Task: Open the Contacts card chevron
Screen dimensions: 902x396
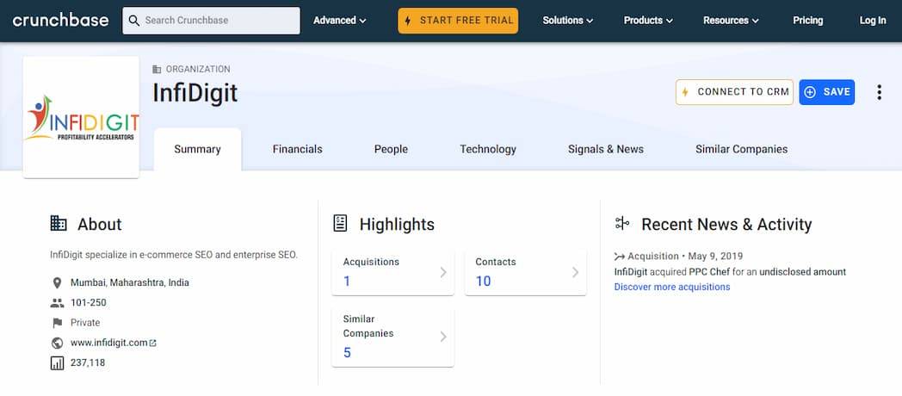Action: [575, 272]
